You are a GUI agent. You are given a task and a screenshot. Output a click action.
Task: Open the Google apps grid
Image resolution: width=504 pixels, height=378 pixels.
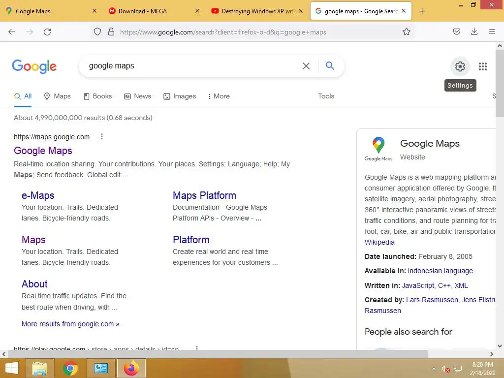tap(483, 66)
